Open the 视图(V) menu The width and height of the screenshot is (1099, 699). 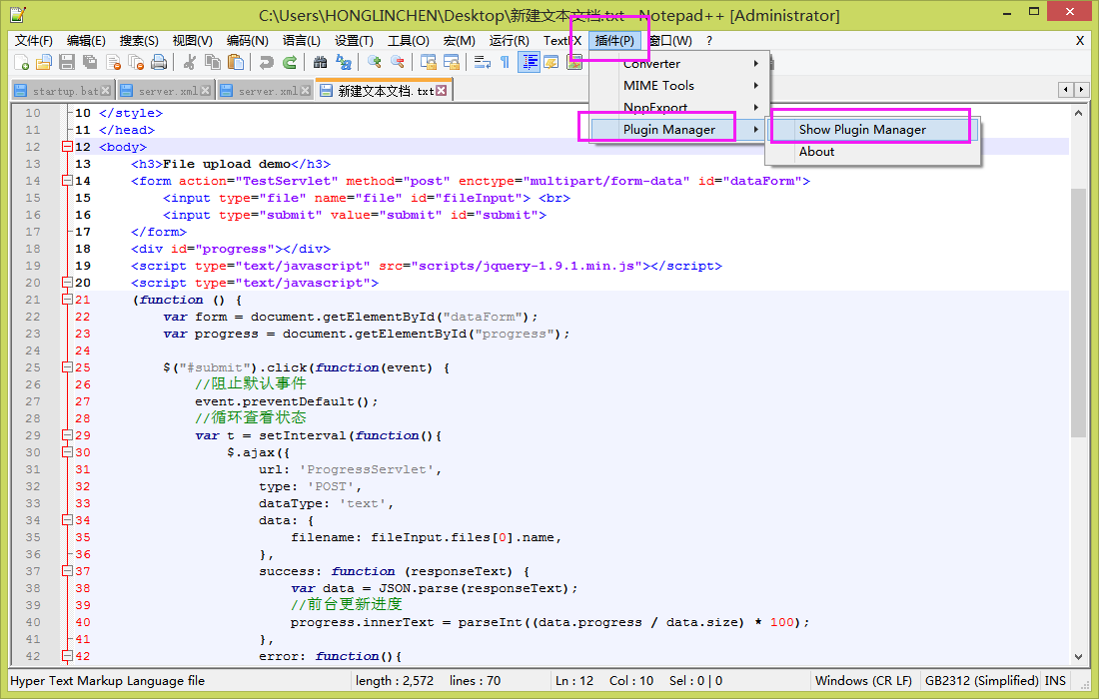192,41
